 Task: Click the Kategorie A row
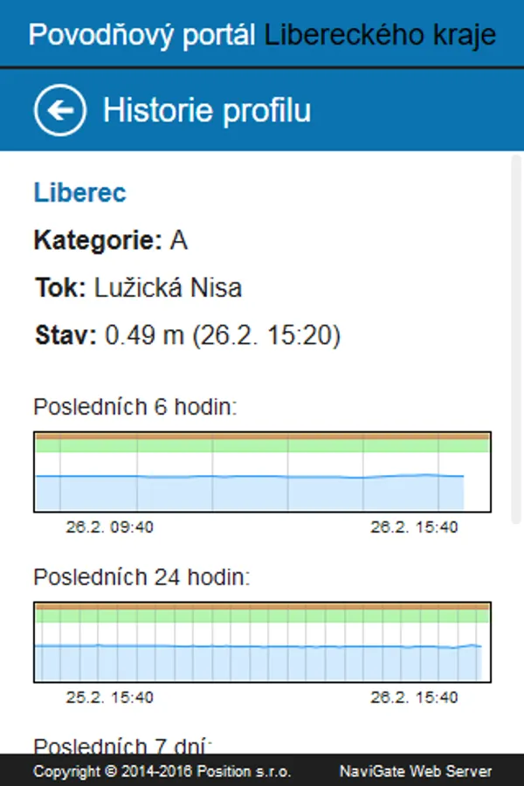(111, 241)
